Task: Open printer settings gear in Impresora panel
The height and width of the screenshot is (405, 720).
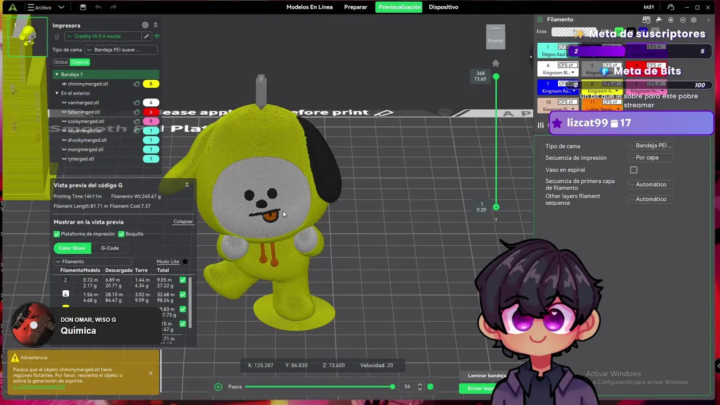Action: [x=145, y=25]
